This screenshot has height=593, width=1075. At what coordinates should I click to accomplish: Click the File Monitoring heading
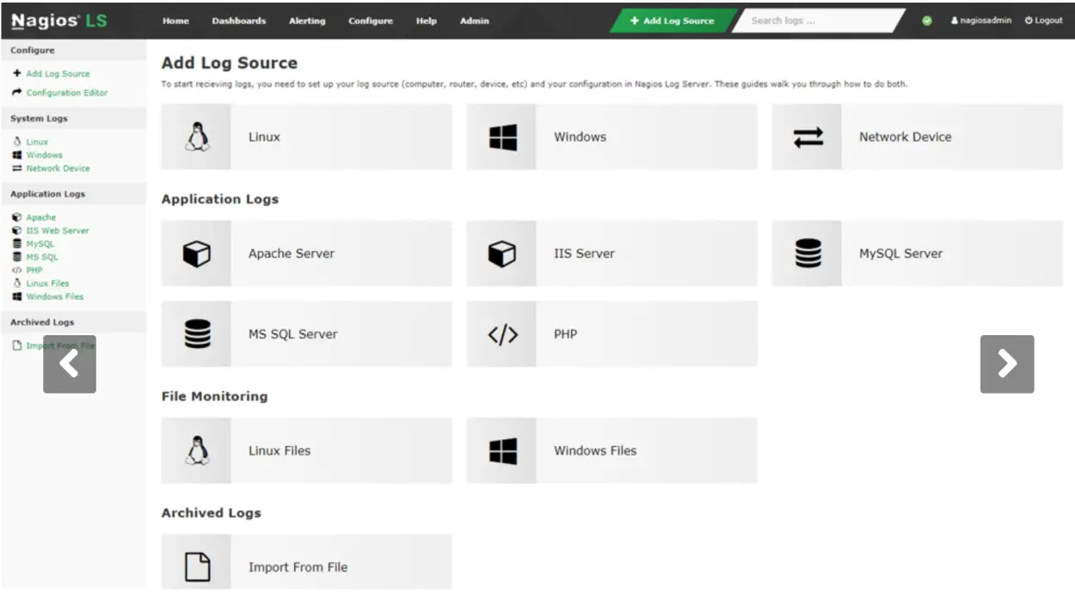tap(215, 396)
